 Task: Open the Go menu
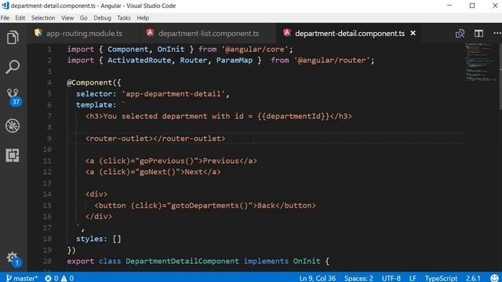pos(84,18)
